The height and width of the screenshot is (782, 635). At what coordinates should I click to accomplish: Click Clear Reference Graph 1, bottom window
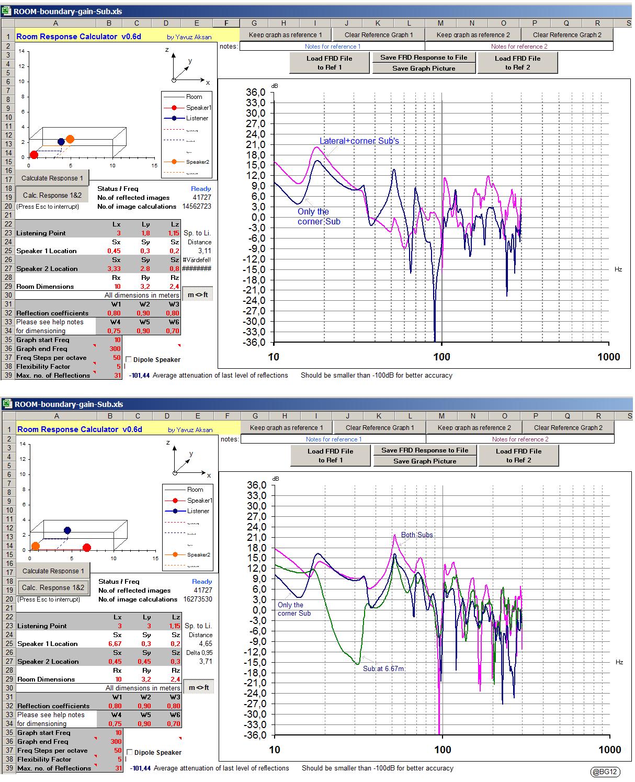(x=379, y=427)
